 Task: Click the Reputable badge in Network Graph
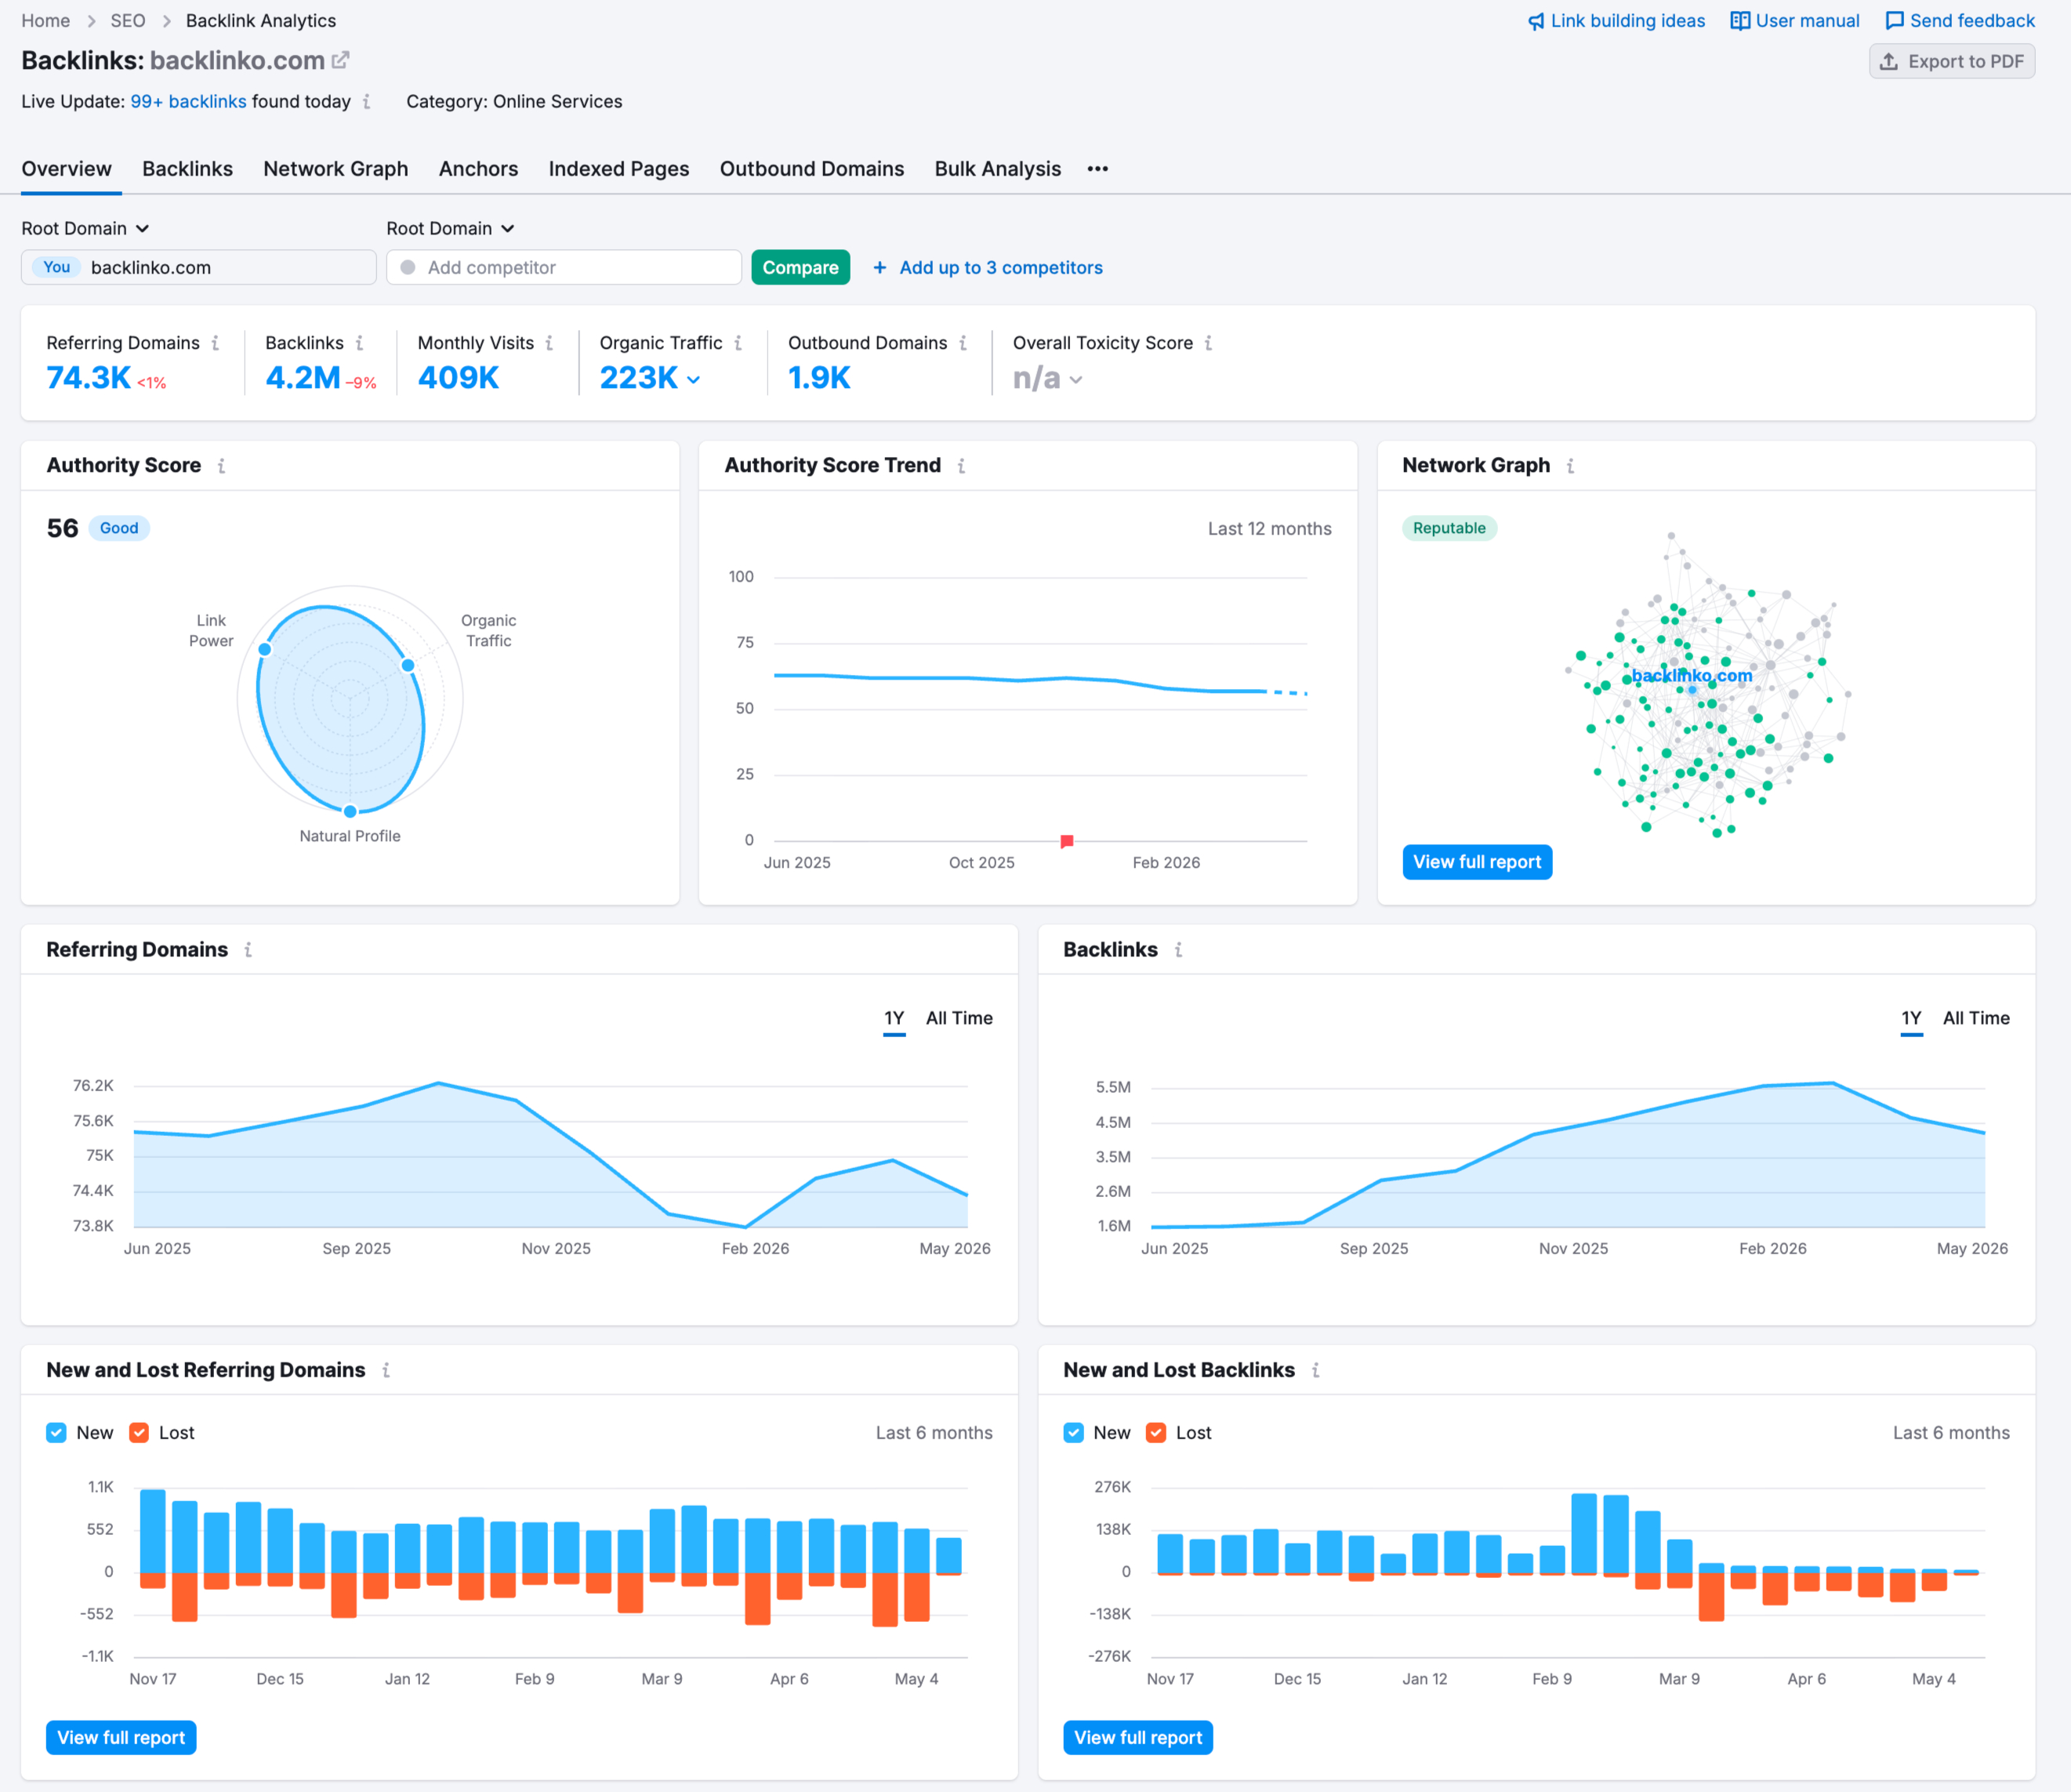coord(1449,528)
